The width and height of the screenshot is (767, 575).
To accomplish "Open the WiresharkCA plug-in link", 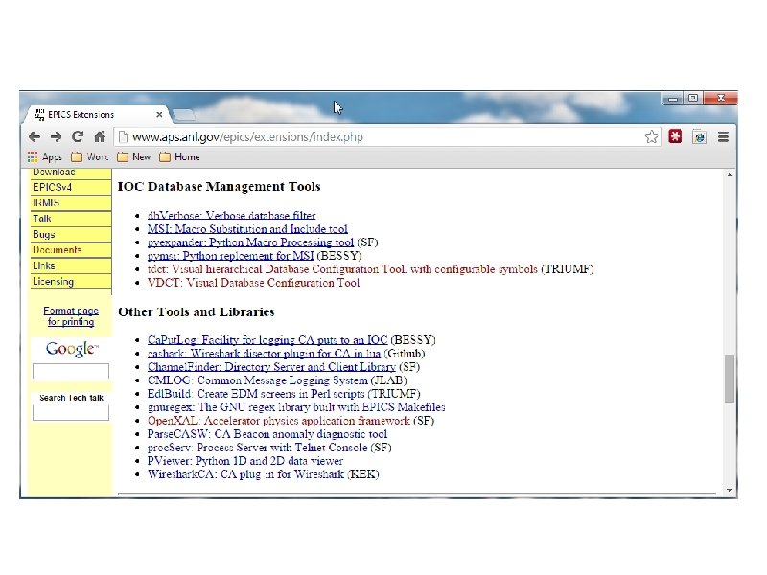I will point(245,474).
